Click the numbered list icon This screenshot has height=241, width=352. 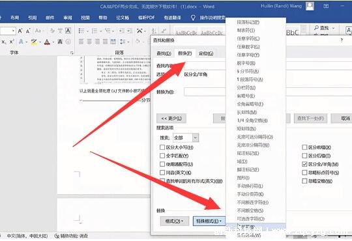tap(95, 31)
